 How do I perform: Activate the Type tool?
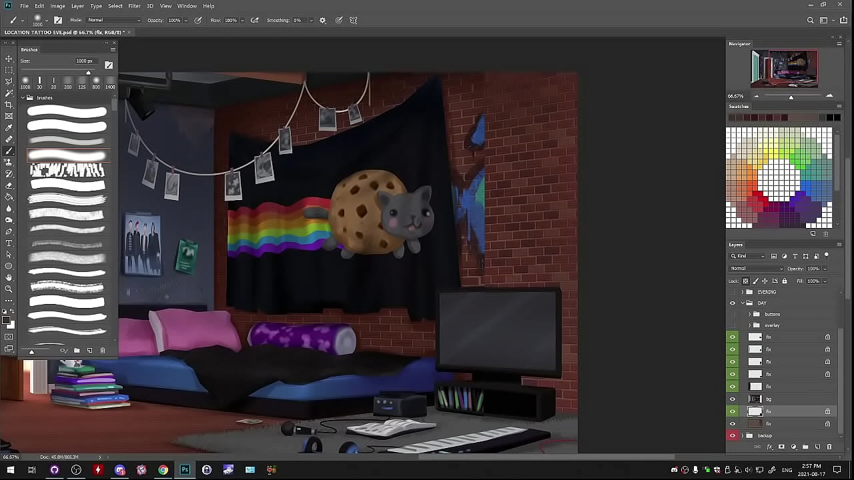pos(9,243)
